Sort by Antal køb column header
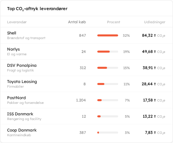This screenshot has height=143, width=173. click(77, 22)
